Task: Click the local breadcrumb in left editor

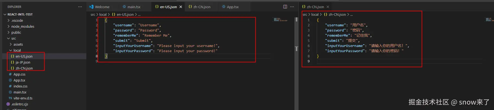Action: pyautogui.click(x=103, y=14)
